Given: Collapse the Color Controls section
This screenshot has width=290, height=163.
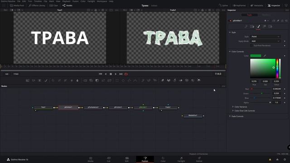Looking at the screenshot, I should click(x=230, y=52).
